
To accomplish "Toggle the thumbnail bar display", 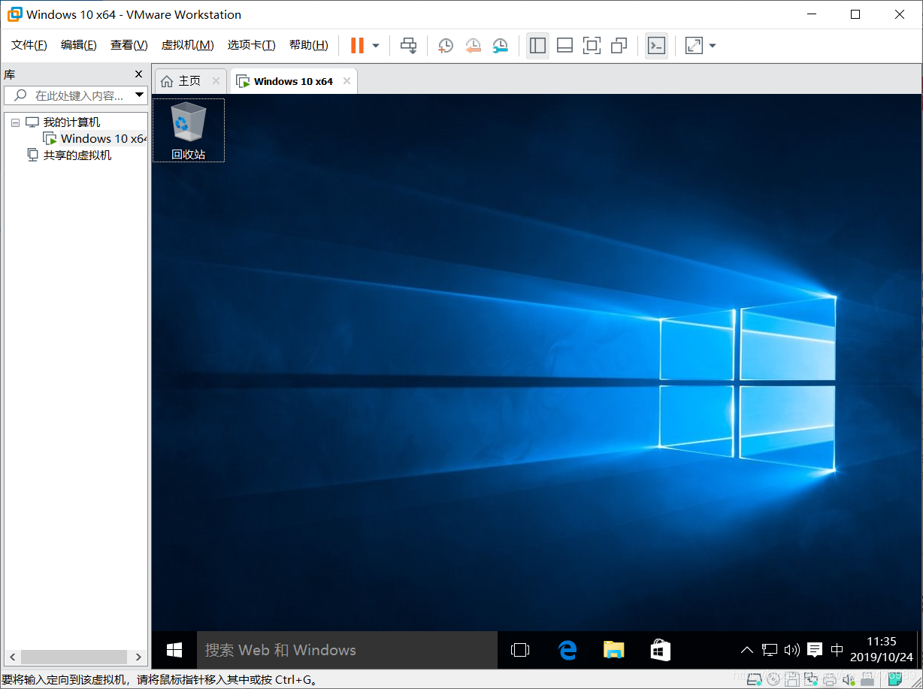I will point(564,46).
